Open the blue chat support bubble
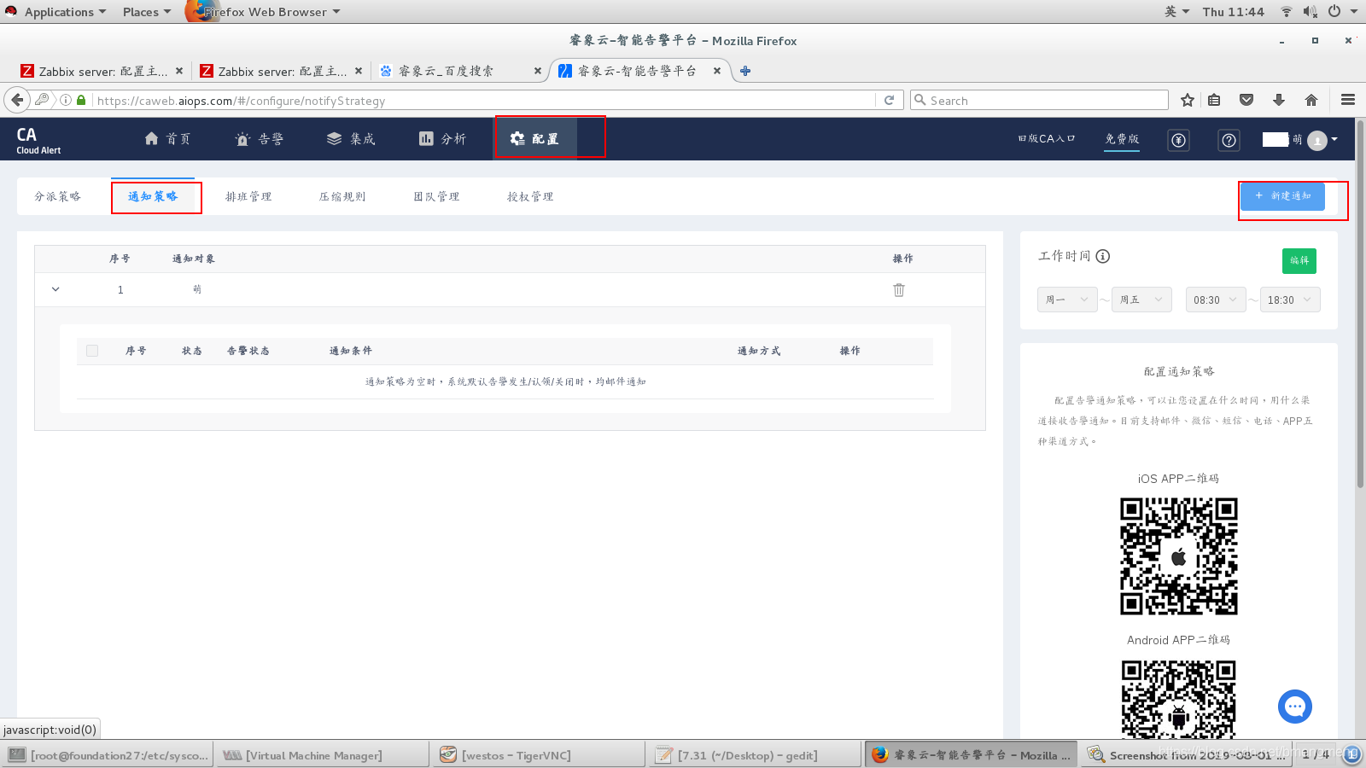Screen dimensions: 1366x768 1294,707
